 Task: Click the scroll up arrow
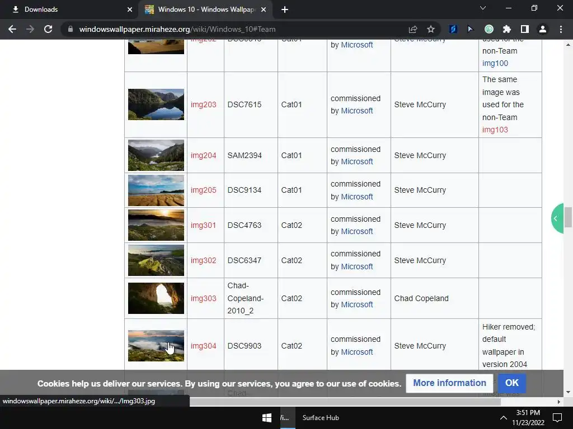(x=568, y=45)
